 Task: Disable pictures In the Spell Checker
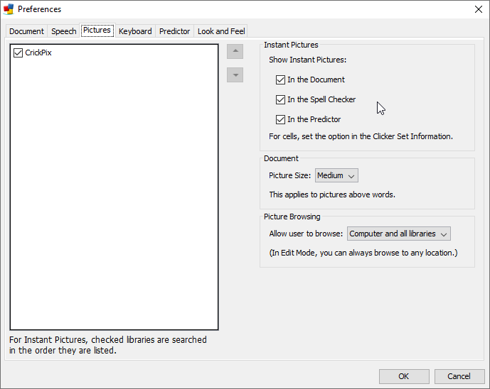pos(280,100)
